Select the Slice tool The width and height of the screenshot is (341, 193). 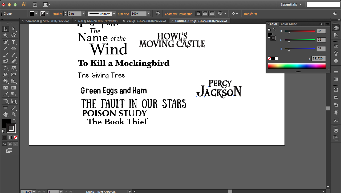click(x=14, y=108)
